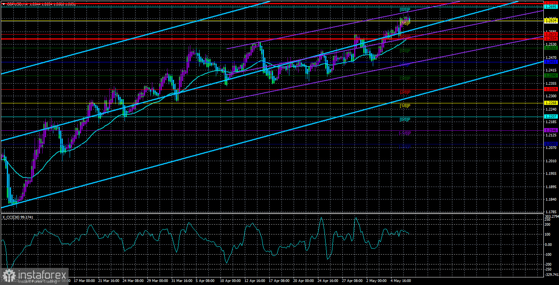Select the purple 1.2146 price label

click(551, 130)
